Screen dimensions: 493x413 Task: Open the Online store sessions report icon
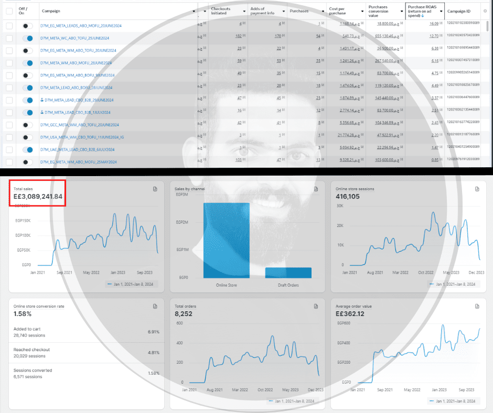477,189
